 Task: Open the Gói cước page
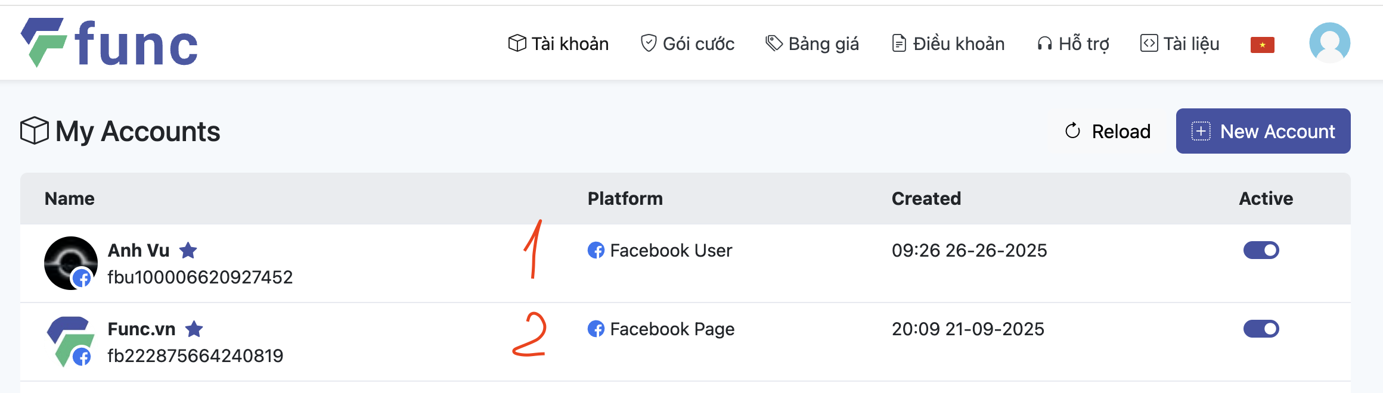coord(687,43)
